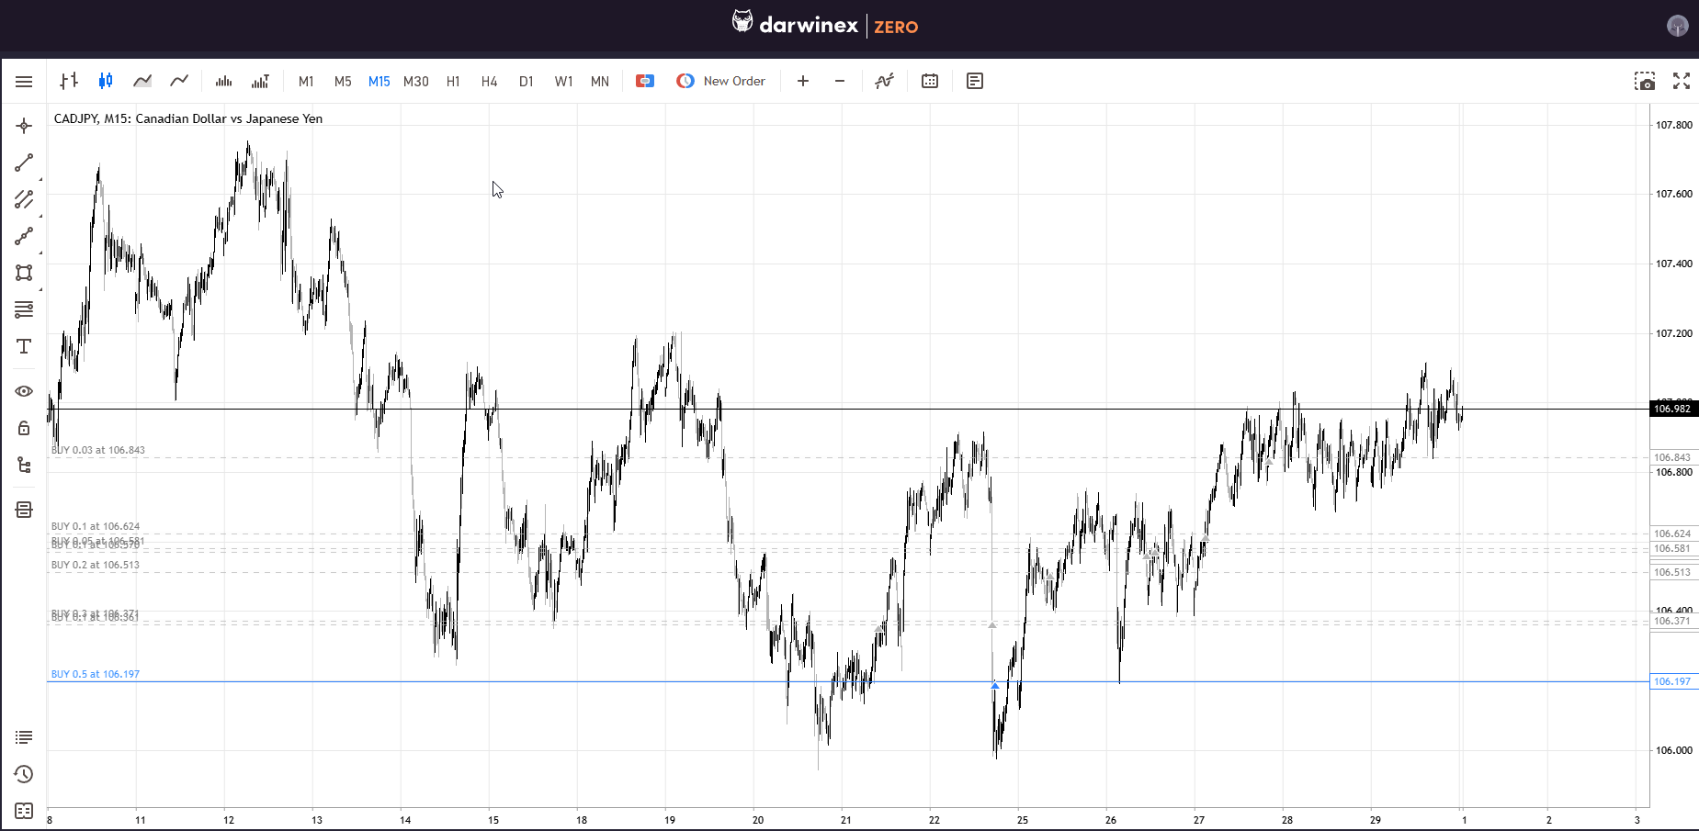Open the toolbox panel icon

tap(24, 811)
